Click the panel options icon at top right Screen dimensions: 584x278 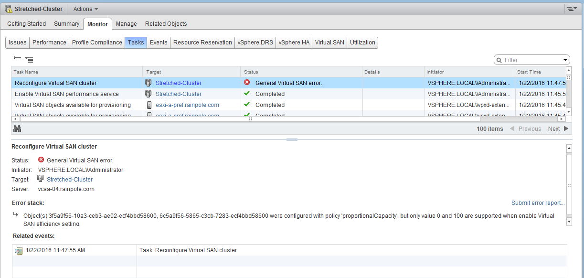pyautogui.click(x=571, y=9)
